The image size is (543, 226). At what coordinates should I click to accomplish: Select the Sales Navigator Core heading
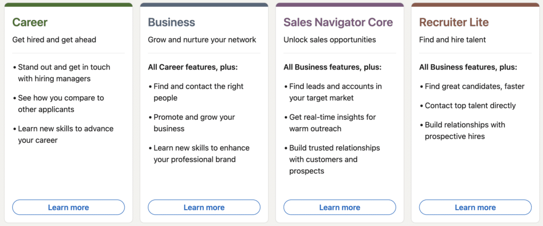point(338,22)
